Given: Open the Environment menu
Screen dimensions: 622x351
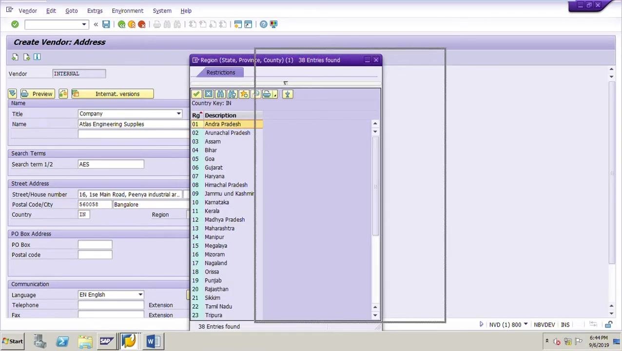Looking at the screenshot, I should (x=127, y=11).
